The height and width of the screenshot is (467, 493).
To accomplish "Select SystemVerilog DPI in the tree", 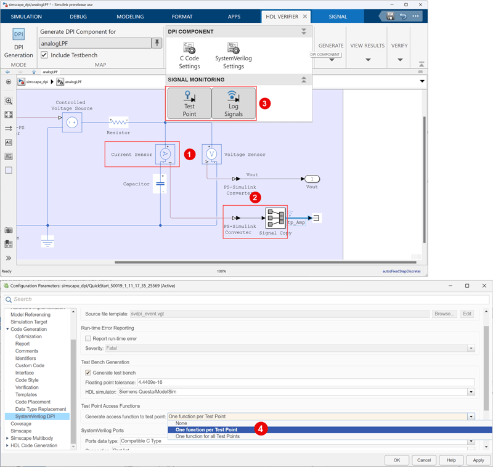I will [37, 416].
